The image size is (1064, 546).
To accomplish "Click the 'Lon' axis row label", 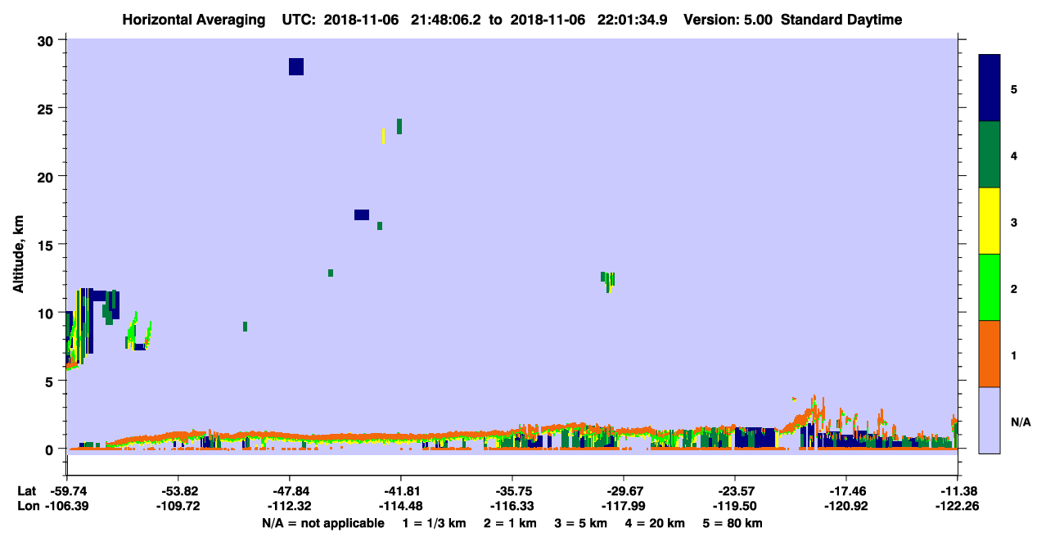I will (x=27, y=507).
